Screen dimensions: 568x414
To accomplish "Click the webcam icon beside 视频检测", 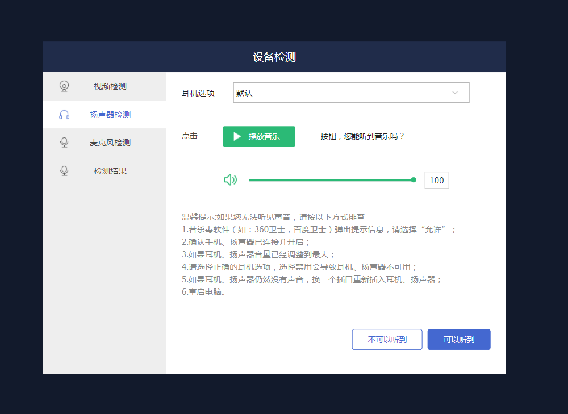I will (x=64, y=86).
